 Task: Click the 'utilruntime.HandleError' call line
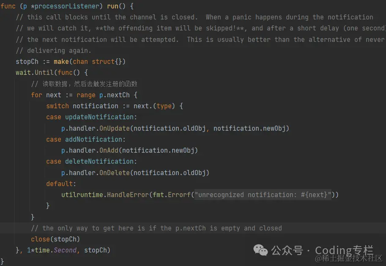tap(200, 195)
